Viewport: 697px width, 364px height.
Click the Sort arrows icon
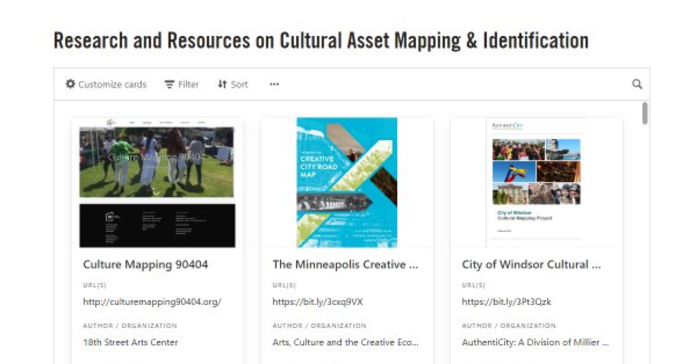tap(222, 84)
